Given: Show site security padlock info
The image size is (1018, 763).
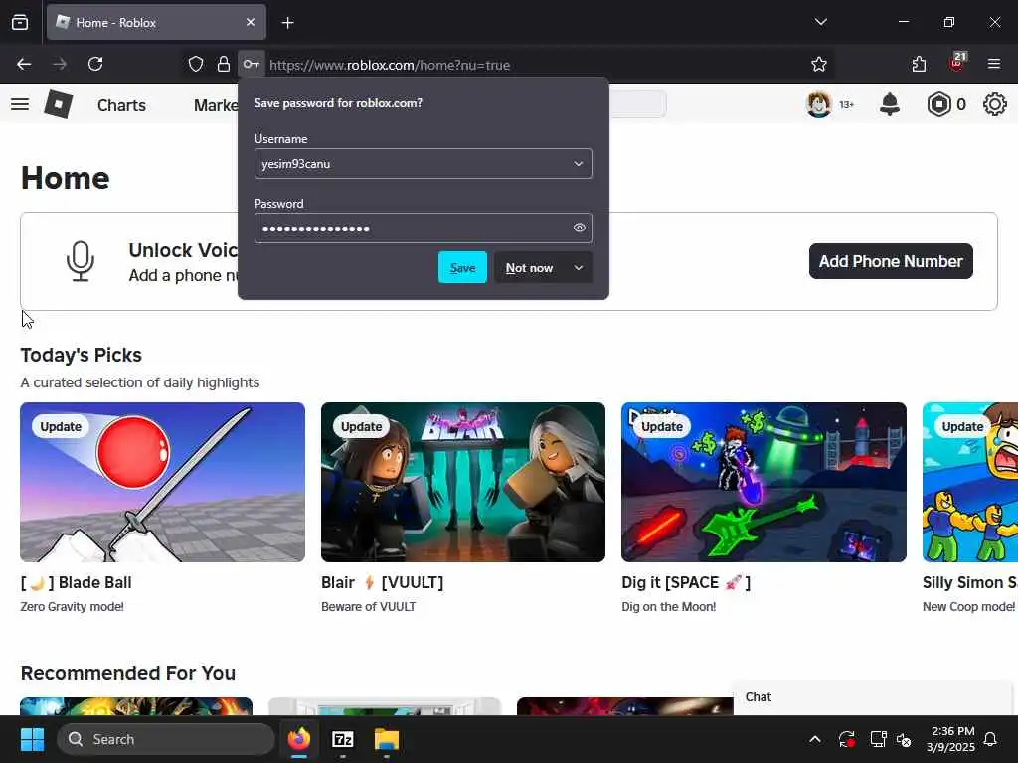Looking at the screenshot, I should (224, 64).
